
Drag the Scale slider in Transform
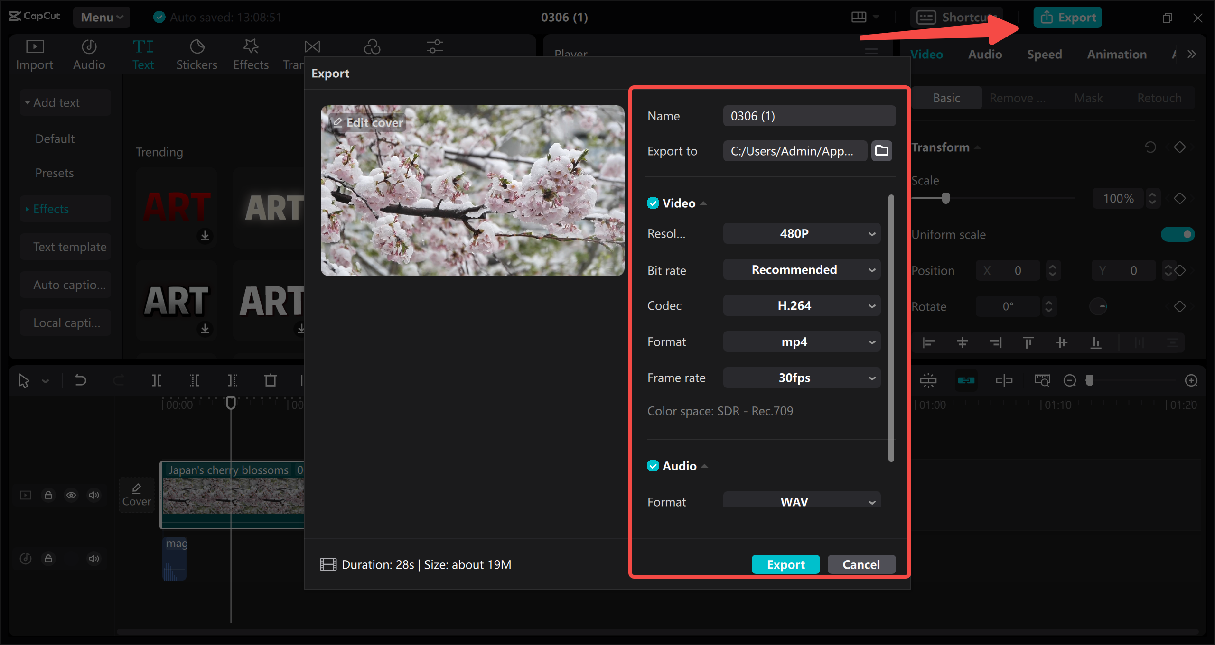coord(946,198)
